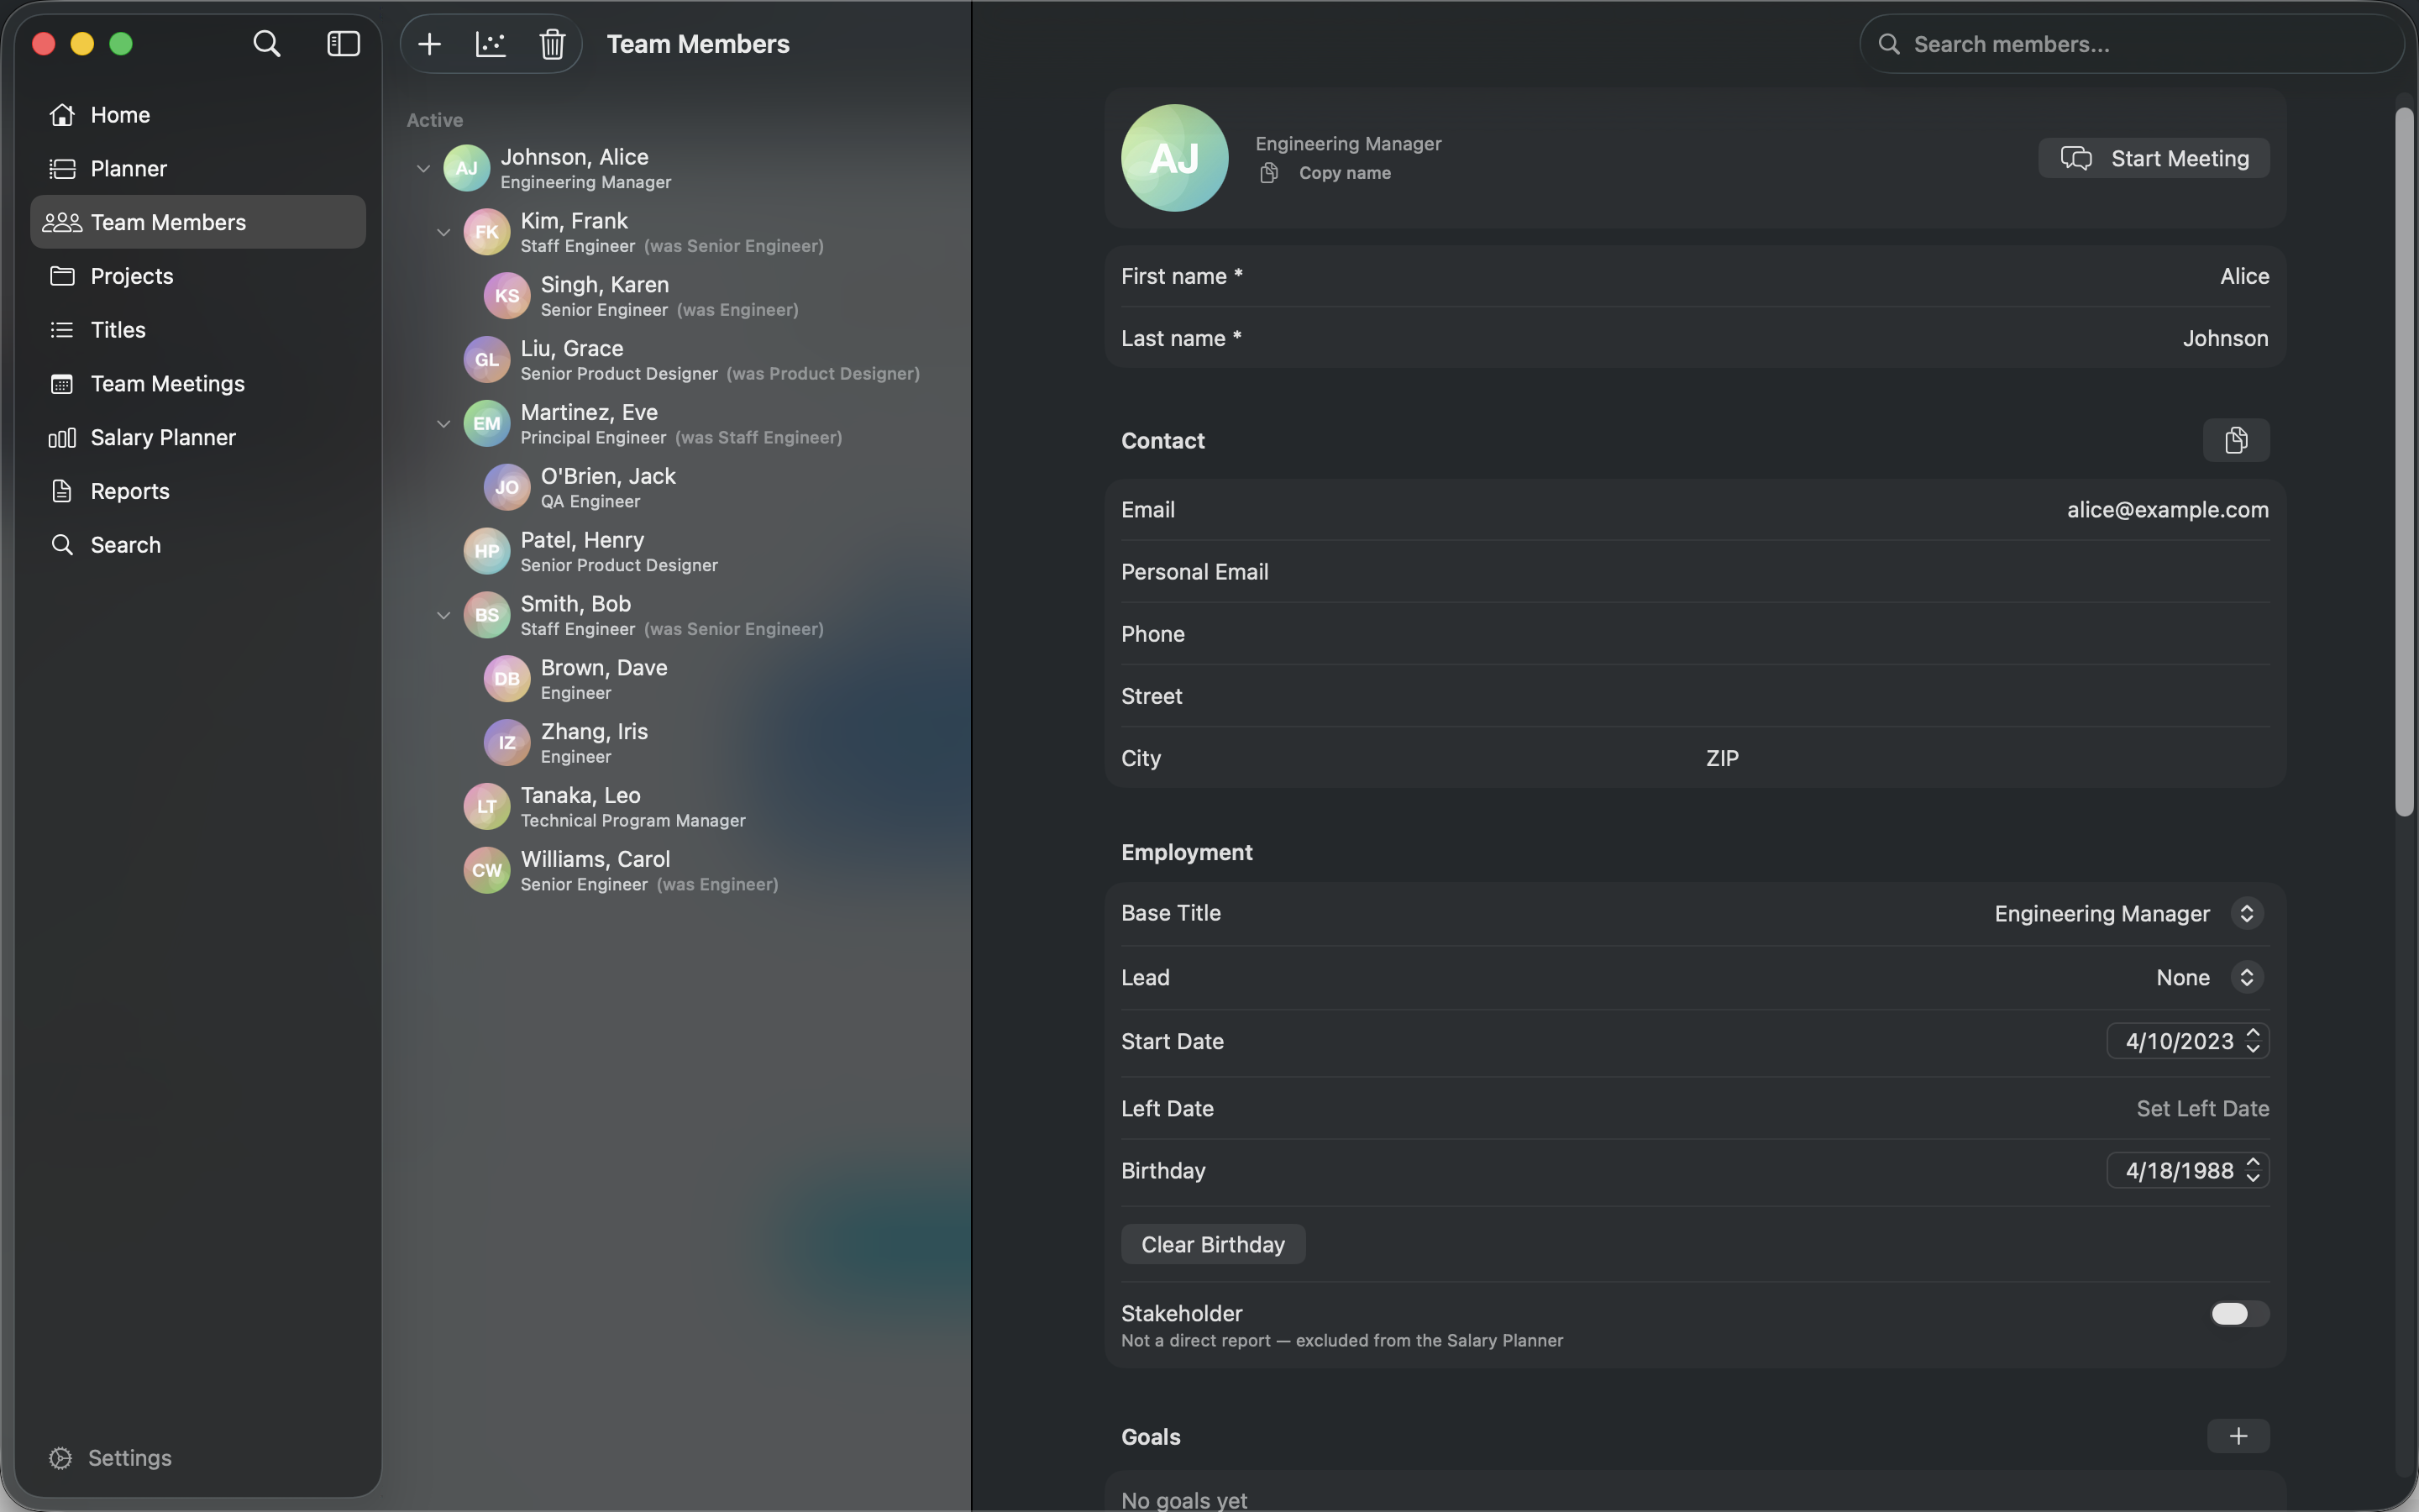The width and height of the screenshot is (2419, 1512).
Task: Select Liu, Grace's GL avatar
Action: [x=487, y=360]
